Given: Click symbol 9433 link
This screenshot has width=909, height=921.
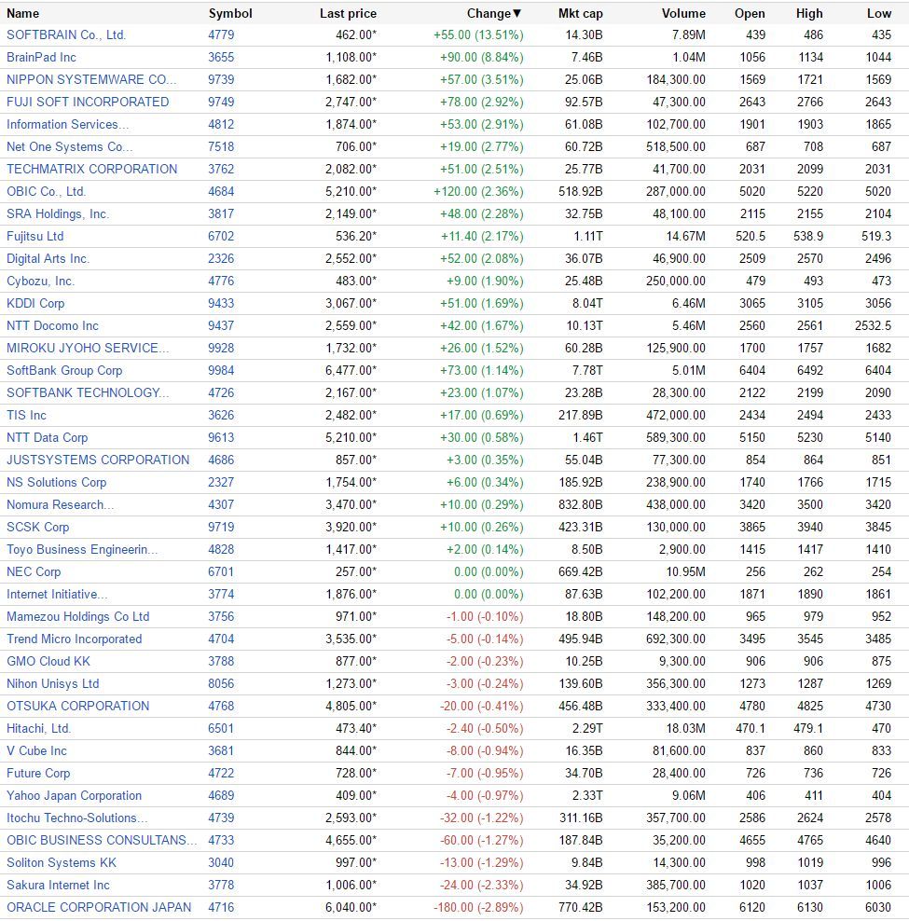Looking at the screenshot, I should (x=221, y=303).
